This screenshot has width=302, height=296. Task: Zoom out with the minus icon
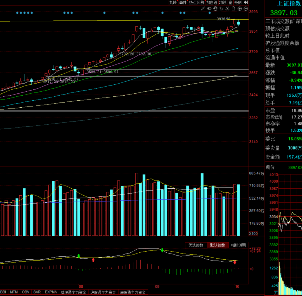246,9
